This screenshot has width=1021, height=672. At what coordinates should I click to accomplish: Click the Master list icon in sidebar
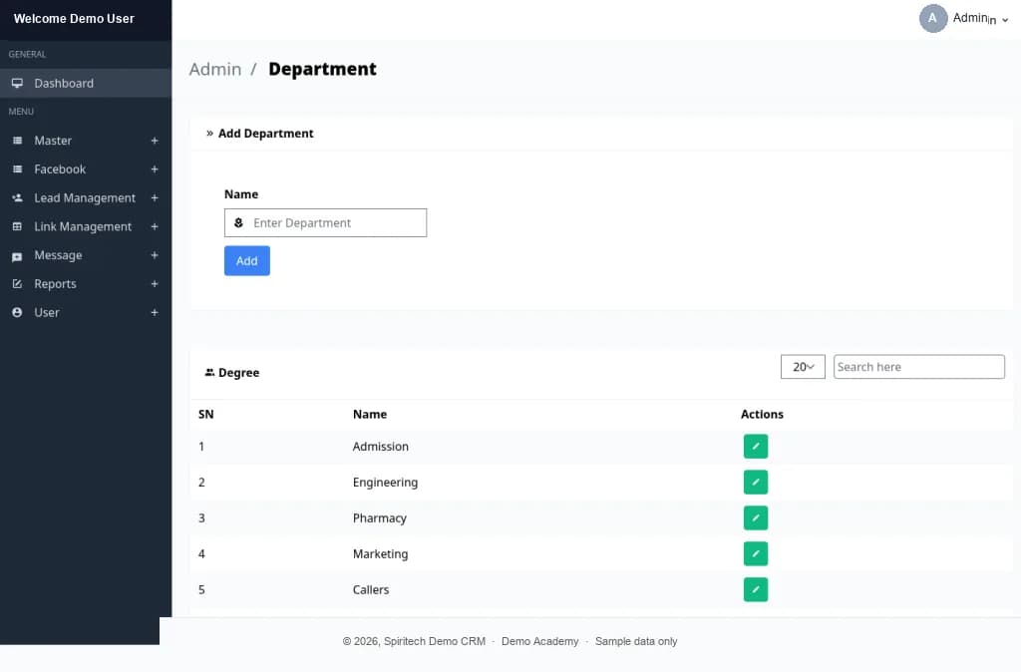click(x=18, y=140)
